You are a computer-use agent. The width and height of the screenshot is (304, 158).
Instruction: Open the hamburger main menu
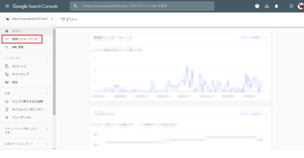[x=7, y=6]
